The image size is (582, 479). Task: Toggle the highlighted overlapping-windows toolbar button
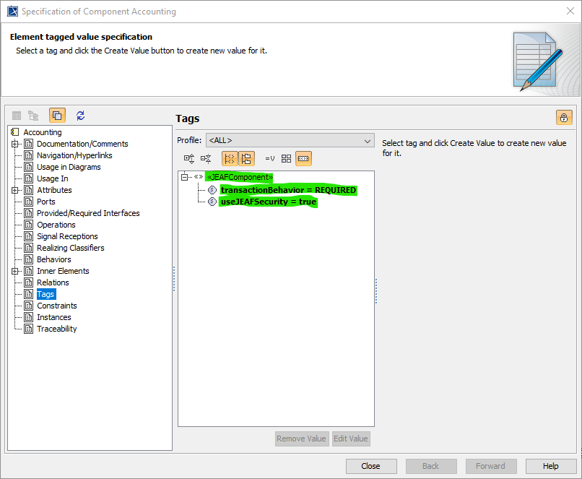[x=57, y=116]
